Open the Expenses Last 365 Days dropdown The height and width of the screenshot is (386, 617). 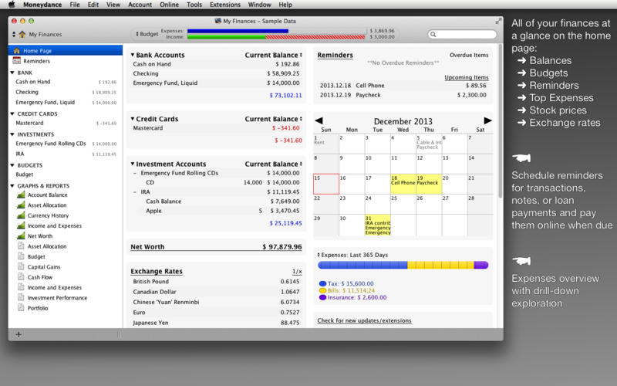352,255
